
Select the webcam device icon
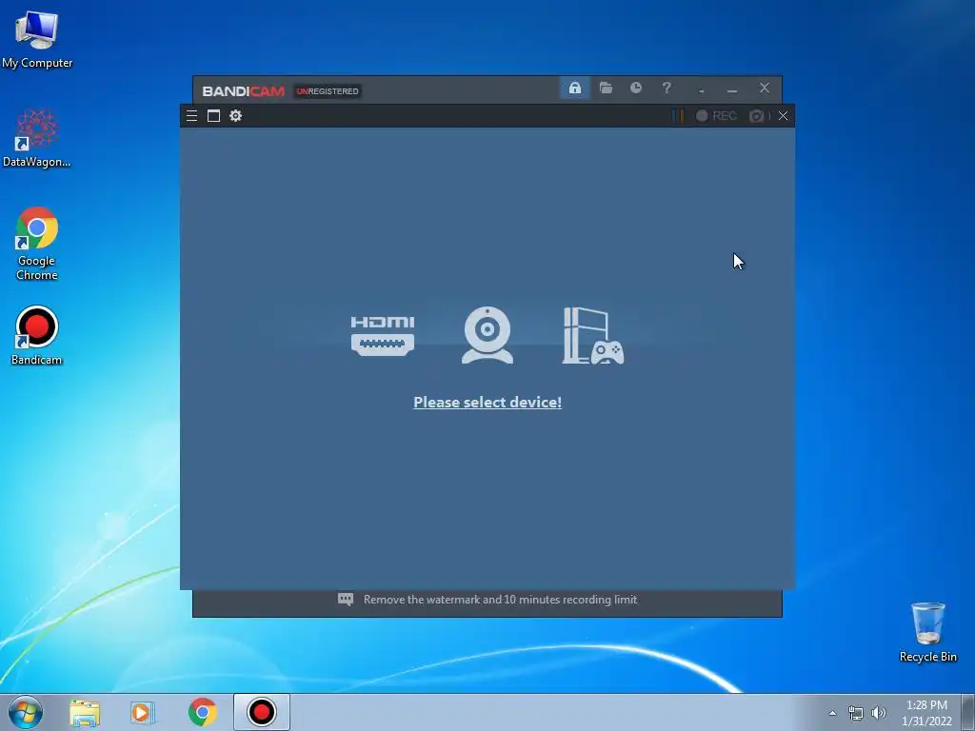pos(487,335)
